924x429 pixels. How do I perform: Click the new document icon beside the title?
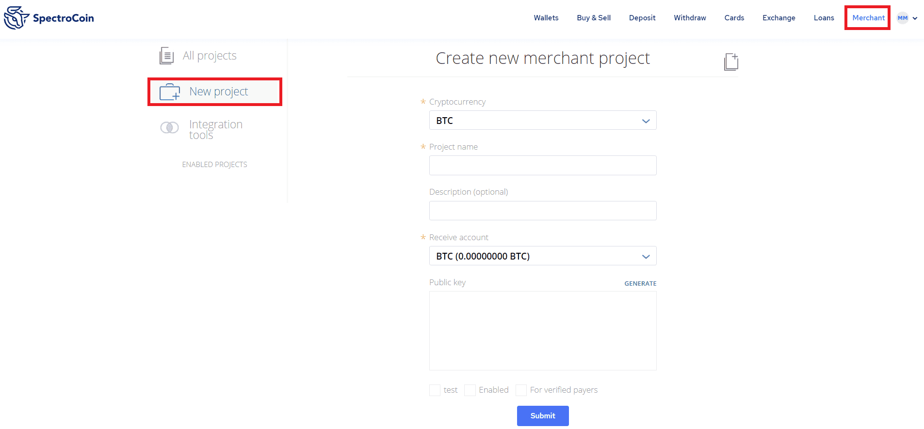pos(731,61)
